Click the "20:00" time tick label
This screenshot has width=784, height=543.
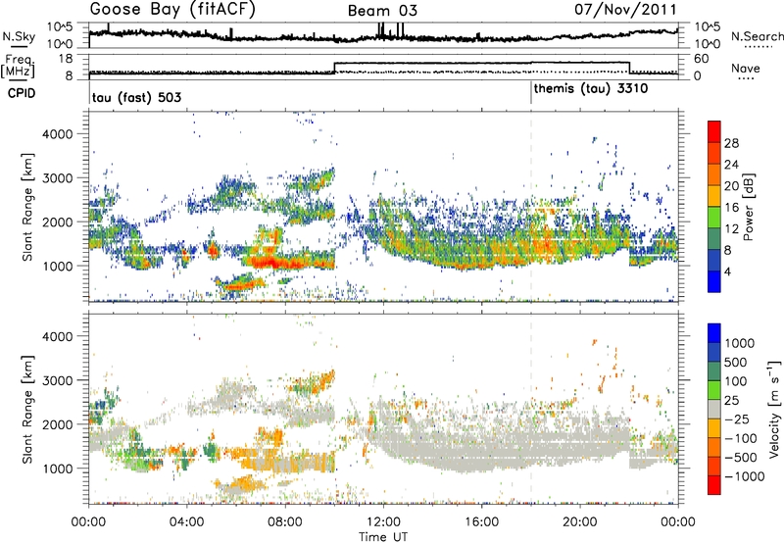(580, 522)
